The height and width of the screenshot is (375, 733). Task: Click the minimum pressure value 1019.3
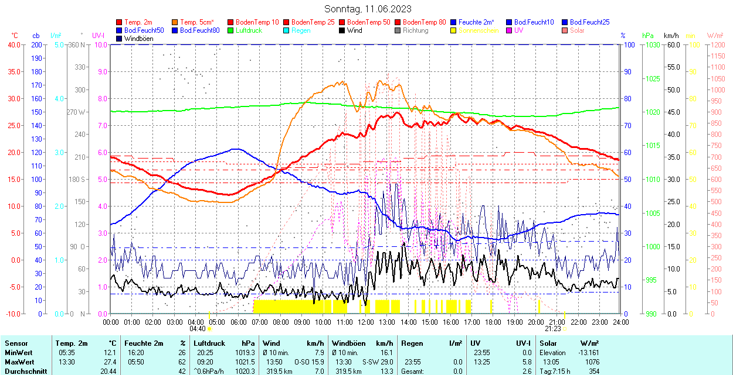[245, 353]
